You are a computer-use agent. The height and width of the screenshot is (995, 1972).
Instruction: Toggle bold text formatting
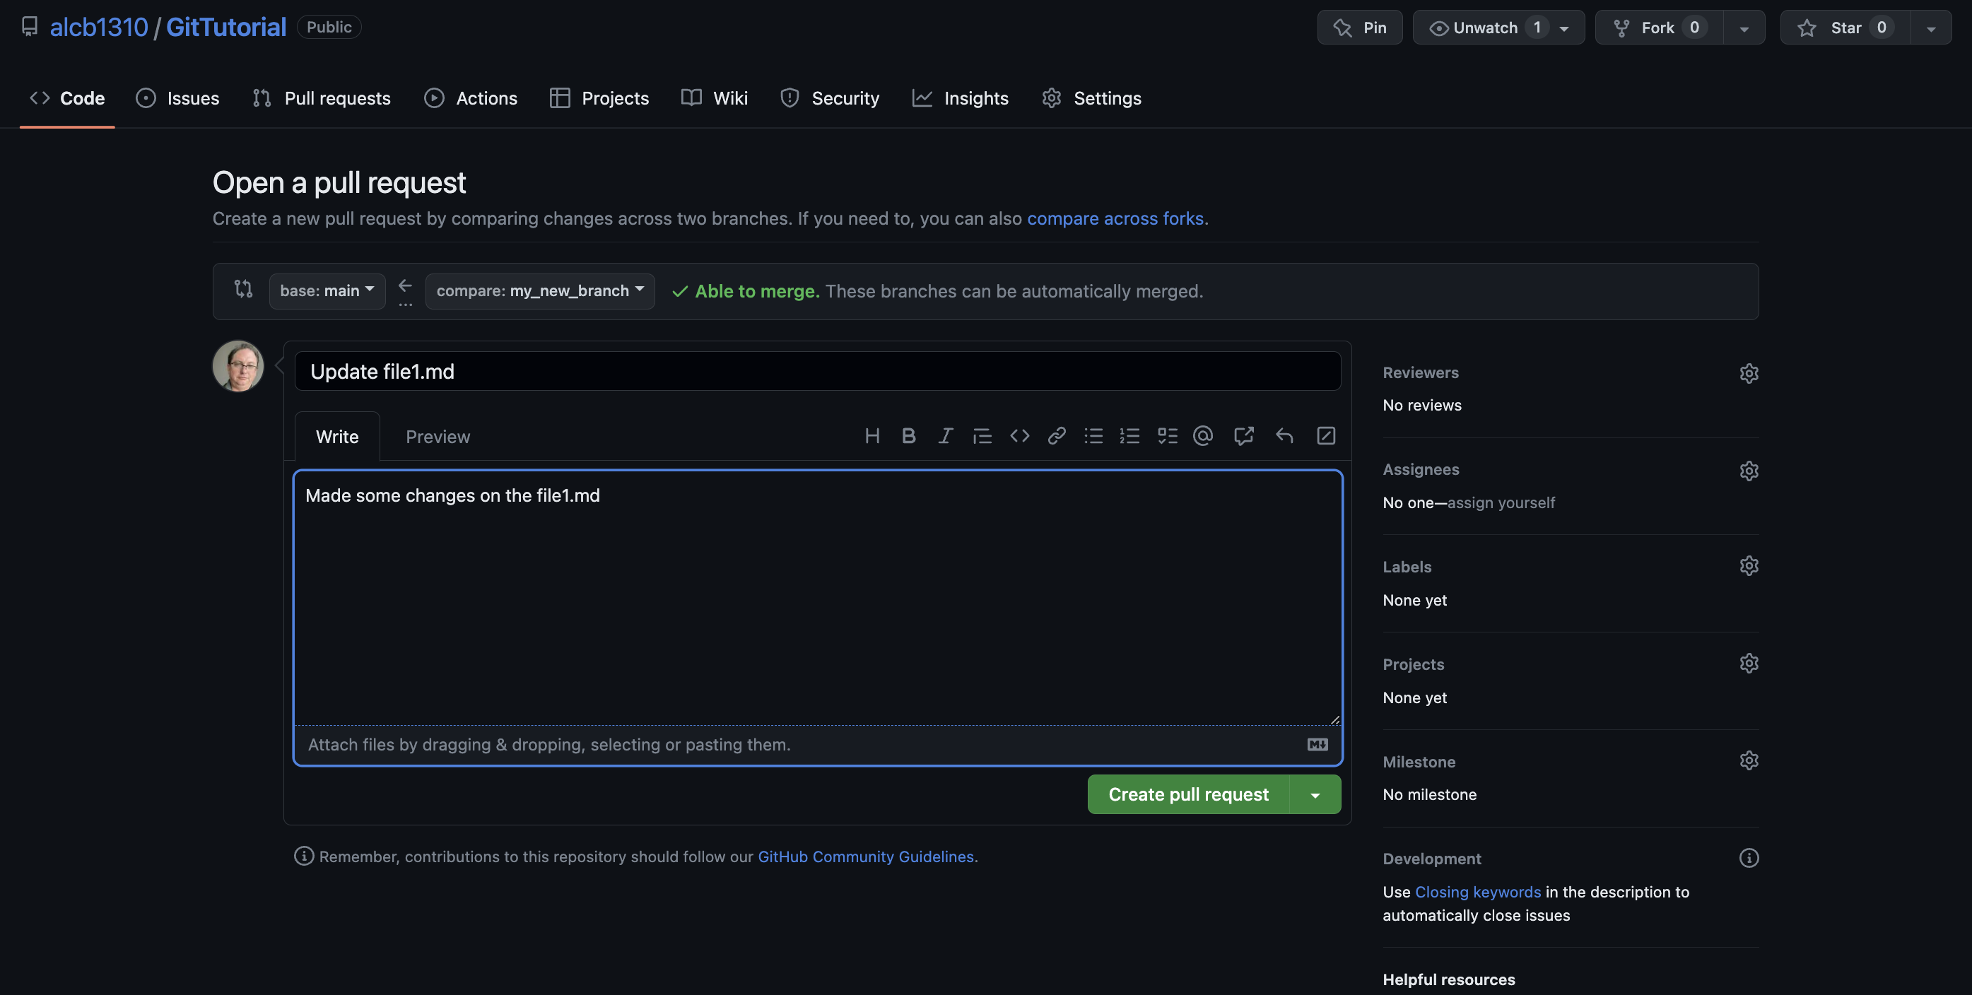(x=909, y=436)
